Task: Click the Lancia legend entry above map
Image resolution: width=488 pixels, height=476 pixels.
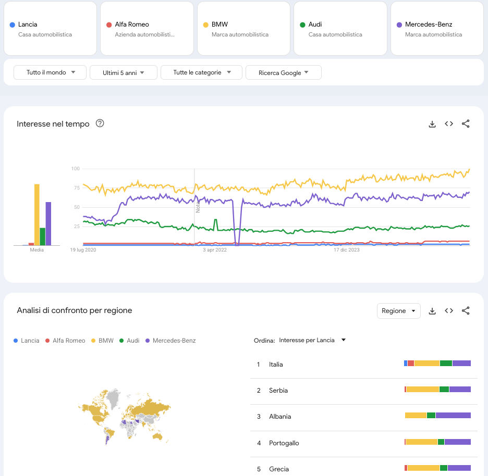Action: coord(27,341)
